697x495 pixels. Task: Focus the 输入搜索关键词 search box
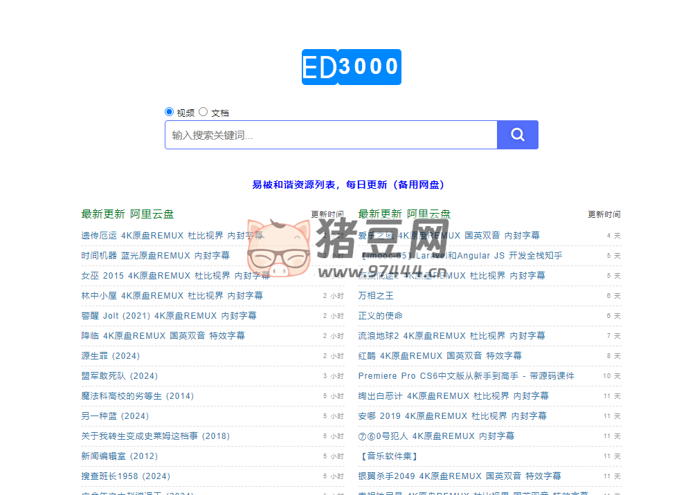click(x=331, y=135)
